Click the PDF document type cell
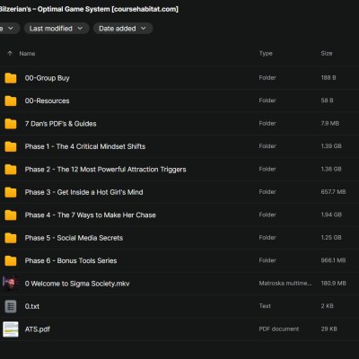Screen dimensions: 359x359 tap(279, 328)
